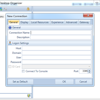
Task: Click the Host input field
Action: (57, 48)
